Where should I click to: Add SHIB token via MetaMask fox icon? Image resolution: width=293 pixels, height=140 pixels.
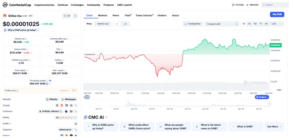point(71,111)
